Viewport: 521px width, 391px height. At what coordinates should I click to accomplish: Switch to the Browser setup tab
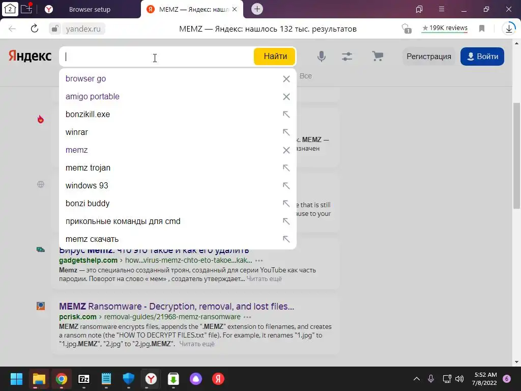click(x=90, y=9)
